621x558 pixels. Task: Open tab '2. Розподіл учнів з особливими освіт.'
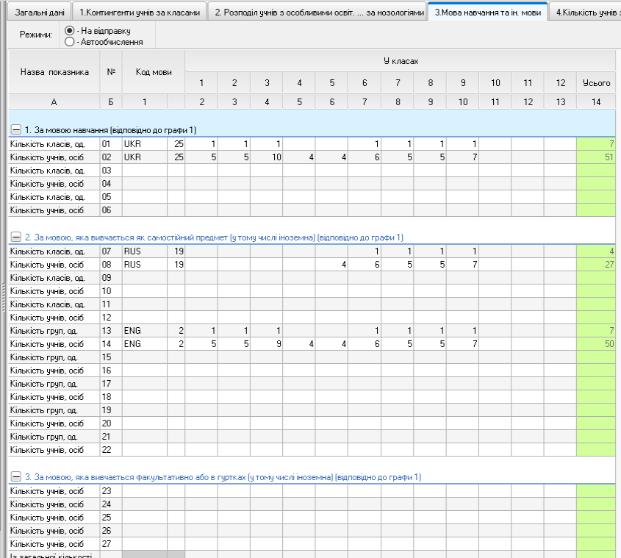tap(317, 12)
